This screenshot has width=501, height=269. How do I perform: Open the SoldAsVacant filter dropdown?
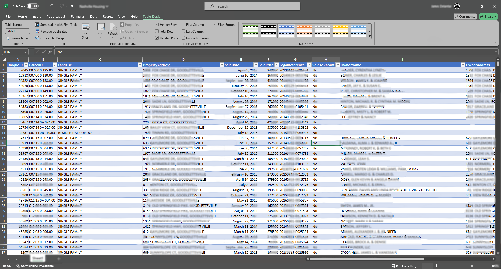pos(337,65)
